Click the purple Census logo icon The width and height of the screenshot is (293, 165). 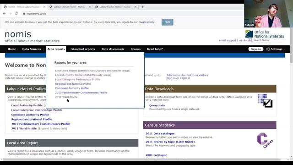[x=265, y=140]
